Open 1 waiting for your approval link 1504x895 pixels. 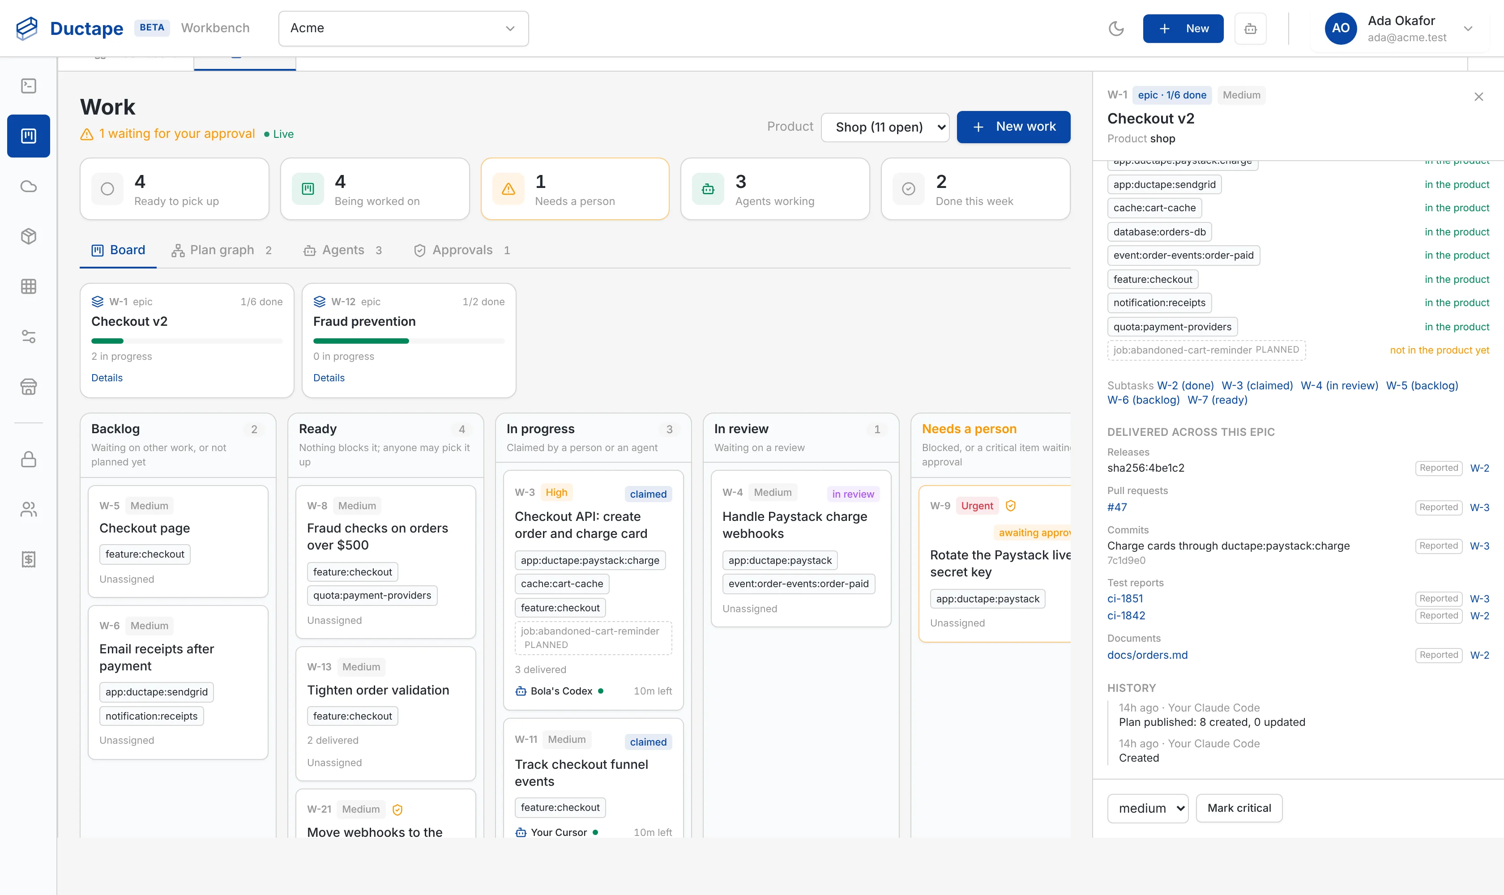[x=177, y=134]
